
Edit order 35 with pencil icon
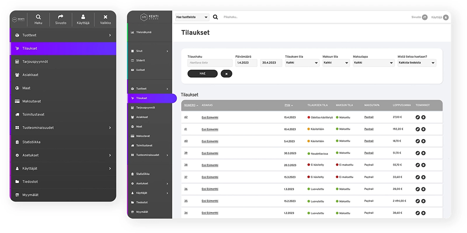[x=418, y=201]
